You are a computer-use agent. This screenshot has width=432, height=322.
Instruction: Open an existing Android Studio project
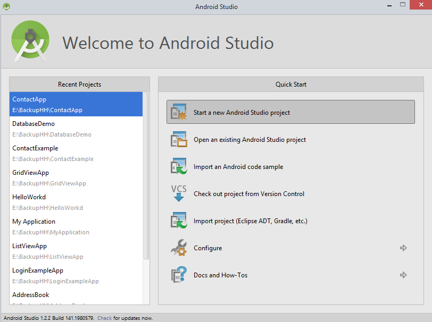(250, 140)
